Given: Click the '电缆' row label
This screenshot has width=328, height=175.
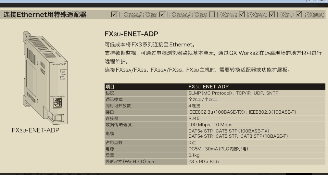Looking at the screenshot, I should point(146,133).
